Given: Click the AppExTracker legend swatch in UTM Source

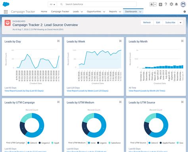Looking at the screenshot, I should point(161,143).
